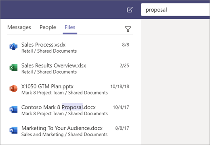The width and height of the screenshot is (210, 145).
Task: Open the filter funnel icon
Action: click(128, 29)
